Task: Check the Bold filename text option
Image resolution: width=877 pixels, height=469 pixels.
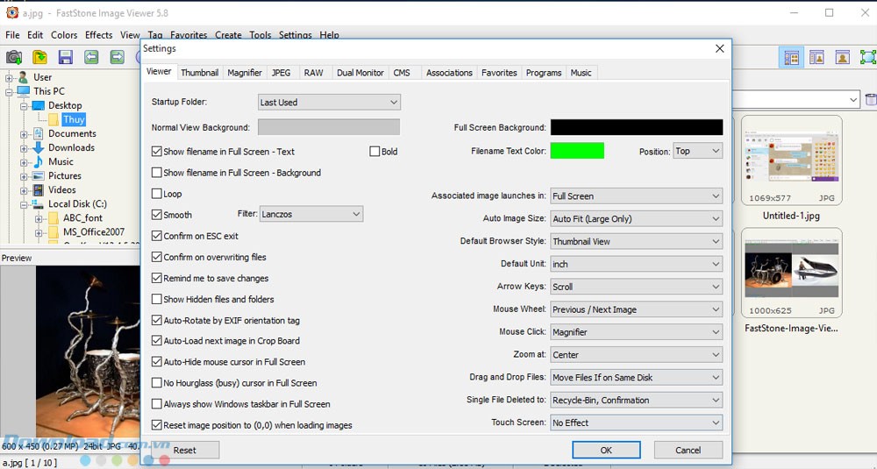Action: (375, 152)
